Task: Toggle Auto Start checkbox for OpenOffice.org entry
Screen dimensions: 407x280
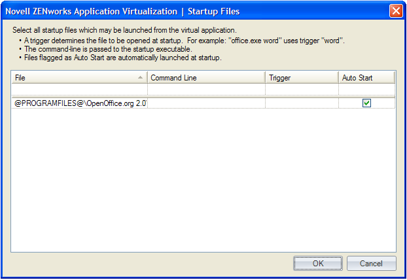Action: [x=366, y=103]
